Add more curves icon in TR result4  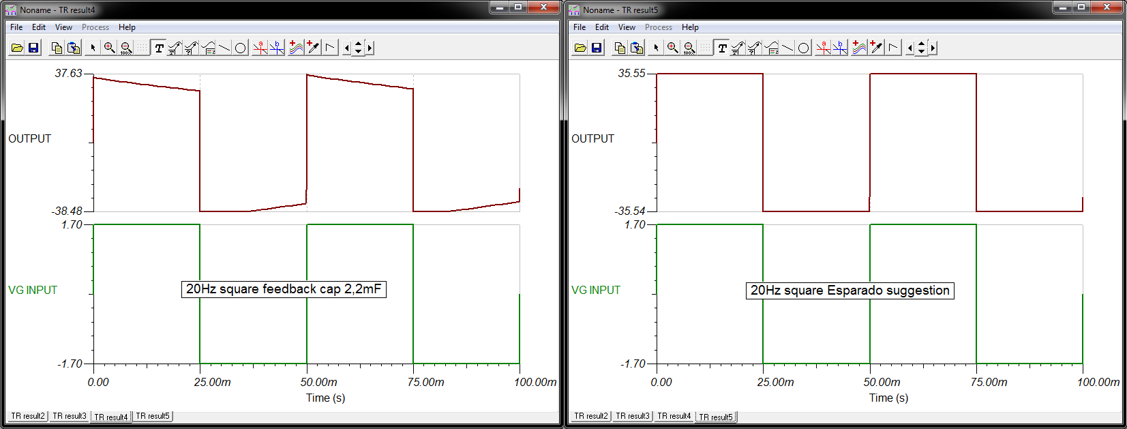tap(296, 48)
